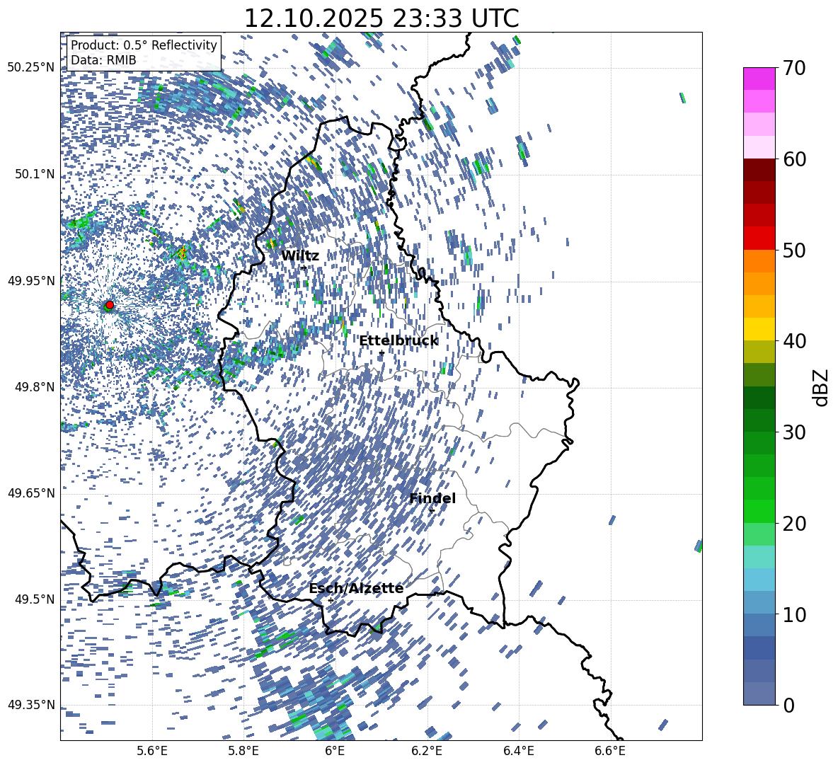
Task: Pick the red 50 dBZ color band
Action: click(759, 238)
